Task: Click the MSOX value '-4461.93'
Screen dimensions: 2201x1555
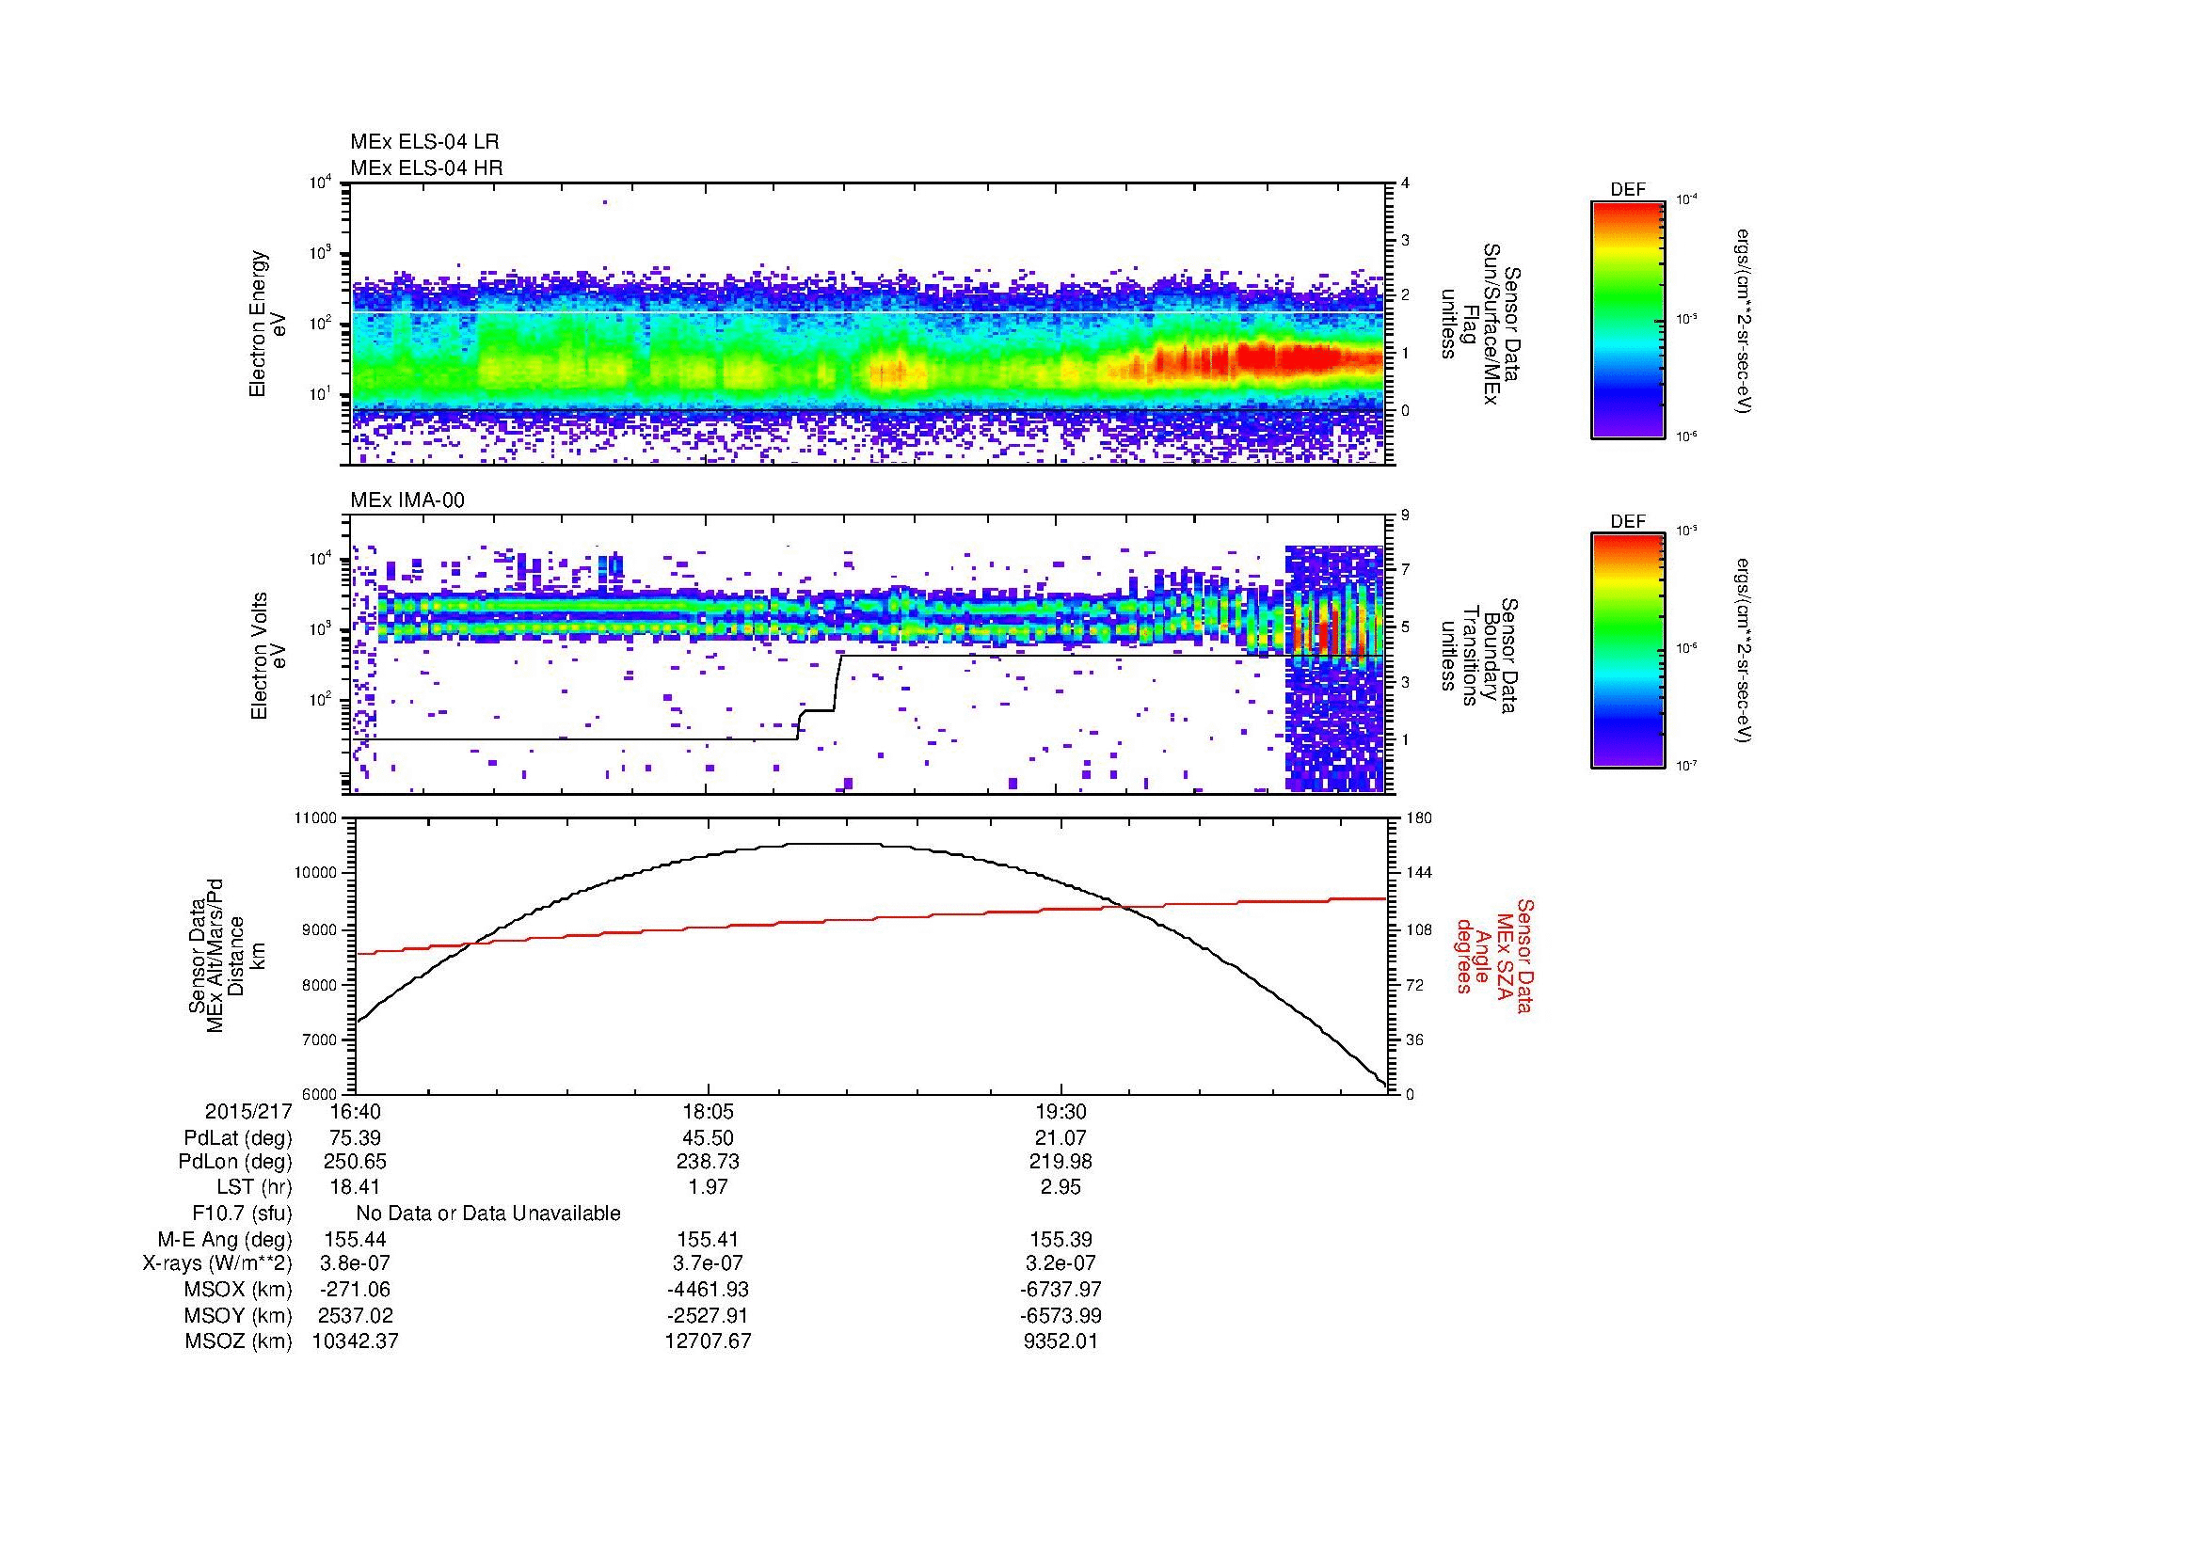Action: coord(708,1290)
